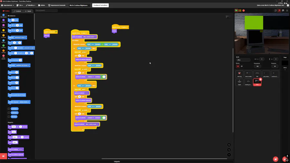Click the green flag to run project

click(236, 11)
